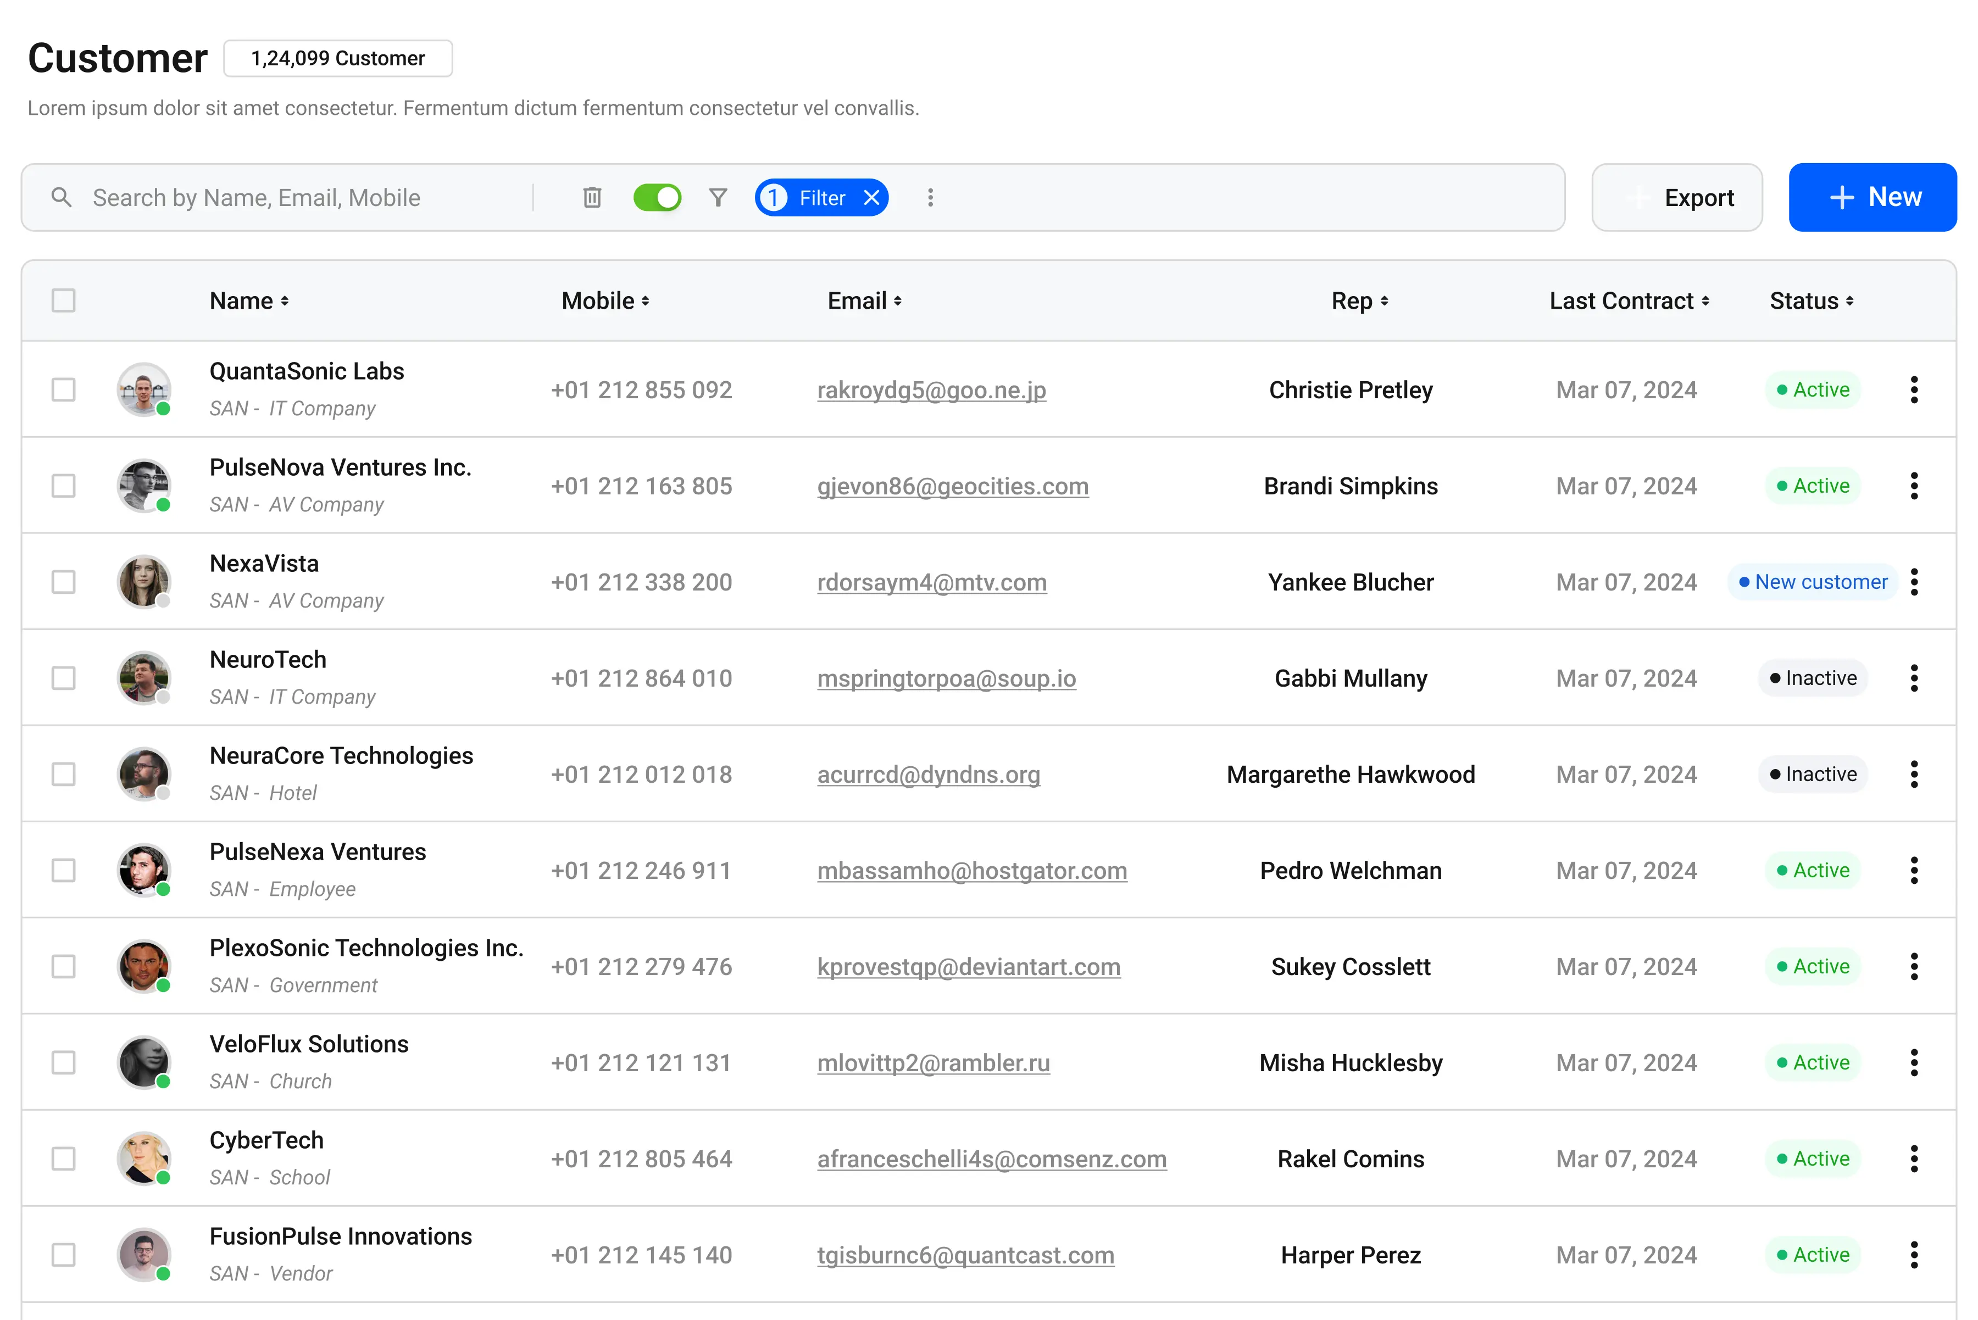Click the trash delete icon in toolbar
Screen dimensions: 1978x1320
pos(592,197)
